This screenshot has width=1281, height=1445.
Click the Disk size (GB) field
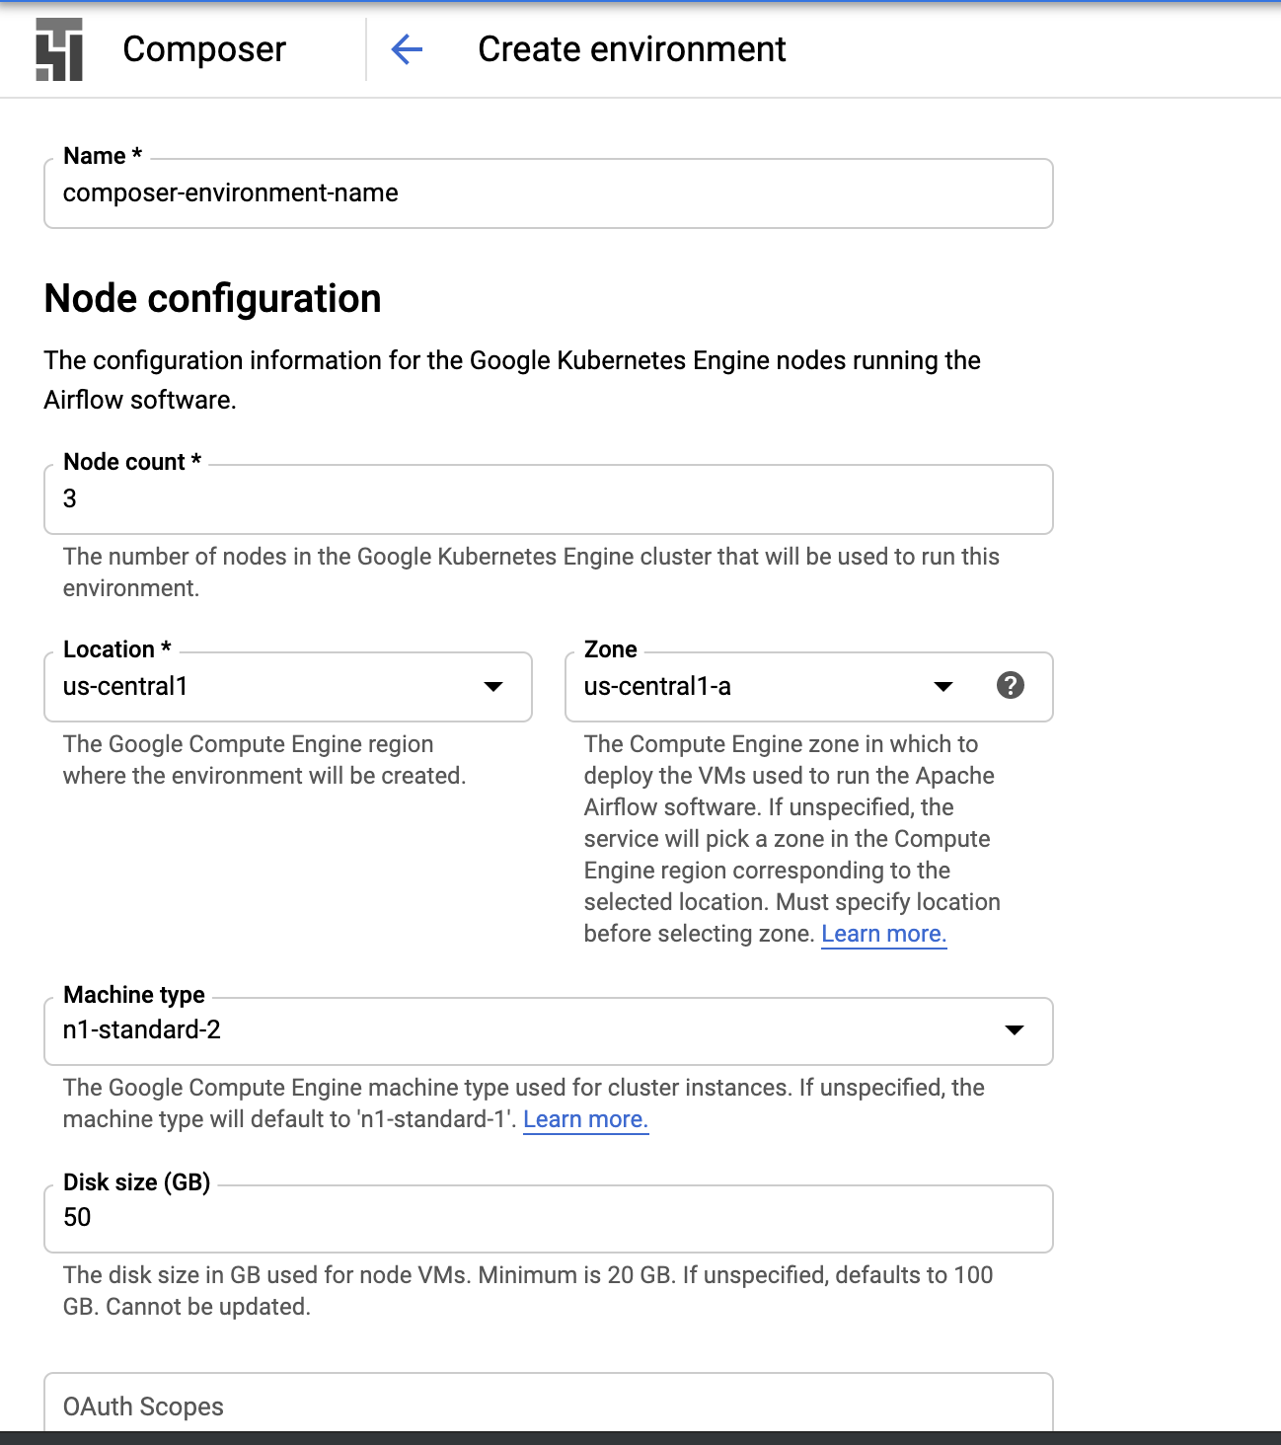tap(549, 1218)
